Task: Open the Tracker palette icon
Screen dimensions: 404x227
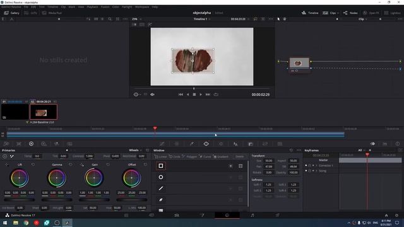Action: coord(221,144)
